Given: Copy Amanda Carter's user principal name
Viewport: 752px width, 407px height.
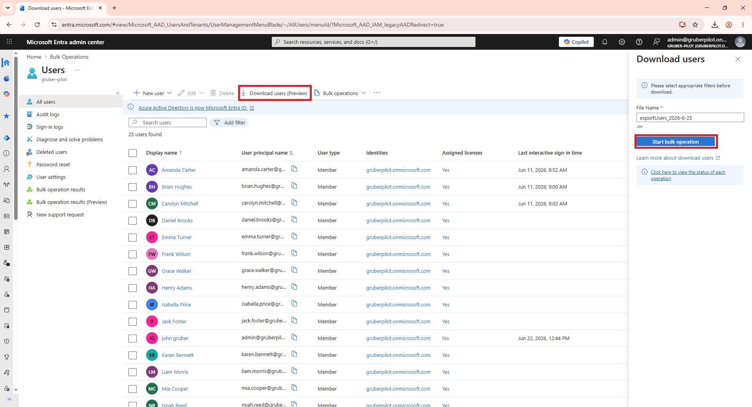Looking at the screenshot, I should click(294, 169).
